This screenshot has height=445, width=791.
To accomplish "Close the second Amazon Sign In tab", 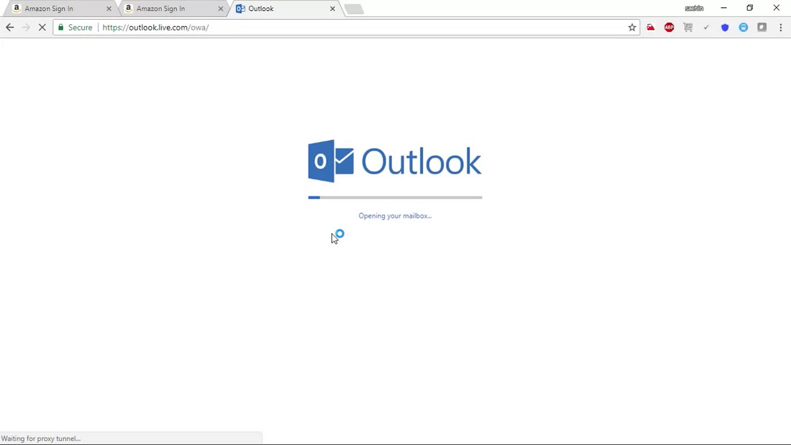I will pyautogui.click(x=221, y=9).
